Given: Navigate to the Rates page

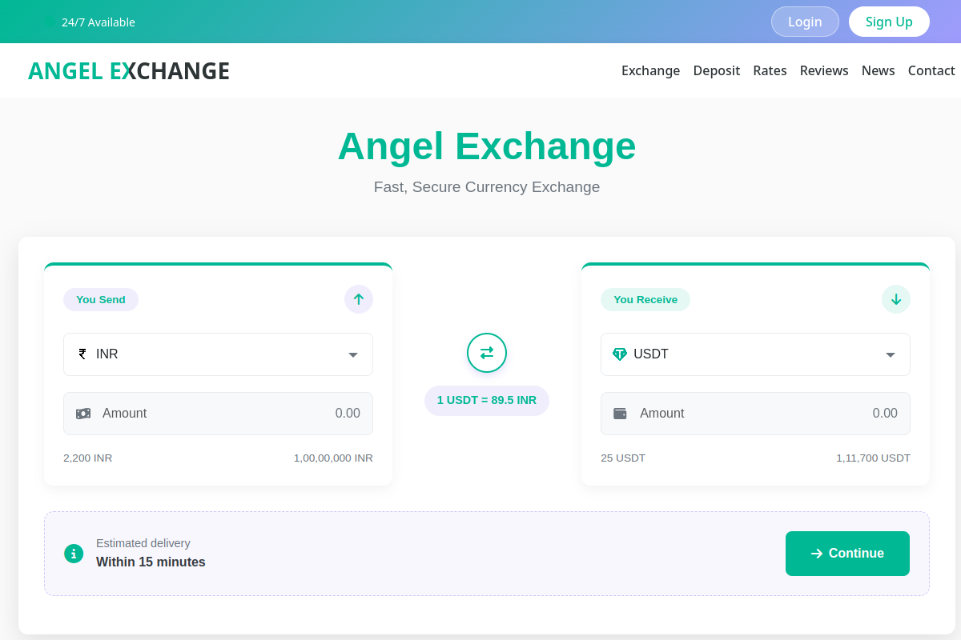Looking at the screenshot, I should pyautogui.click(x=770, y=70).
